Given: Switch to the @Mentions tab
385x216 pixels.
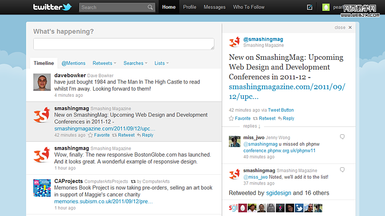Looking at the screenshot, I should click(73, 63).
